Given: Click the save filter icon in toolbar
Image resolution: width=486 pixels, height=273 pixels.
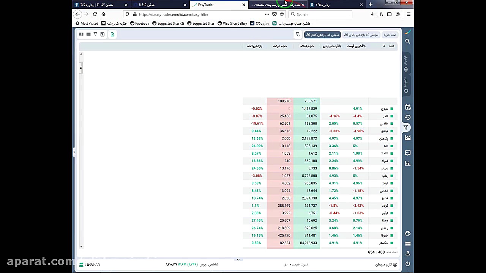Looking at the screenshot, I should click(x=102, y=35).
